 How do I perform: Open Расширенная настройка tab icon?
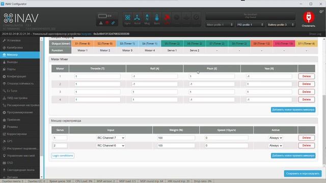pos(4,105)
